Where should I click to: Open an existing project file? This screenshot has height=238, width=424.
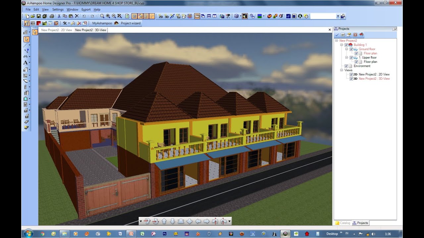33,16
